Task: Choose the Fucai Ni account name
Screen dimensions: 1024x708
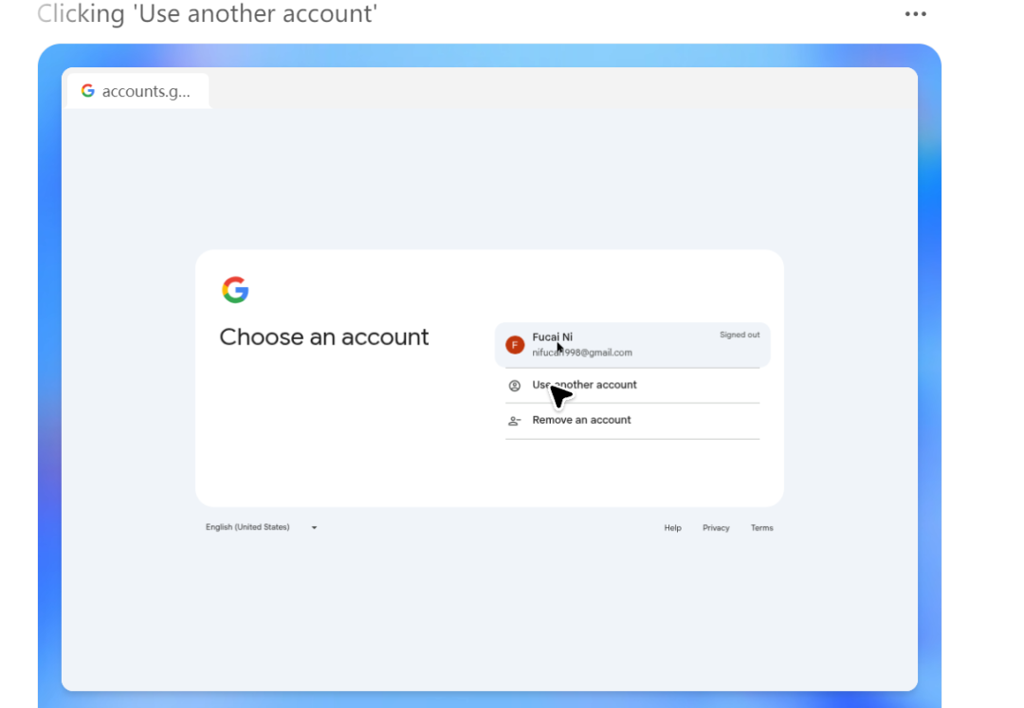Action: [x=552, y=336]
